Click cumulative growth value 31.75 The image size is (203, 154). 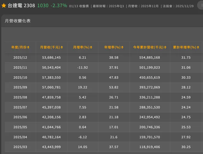[186, 57]
